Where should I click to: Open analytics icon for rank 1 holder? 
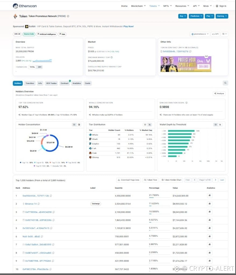209,196
